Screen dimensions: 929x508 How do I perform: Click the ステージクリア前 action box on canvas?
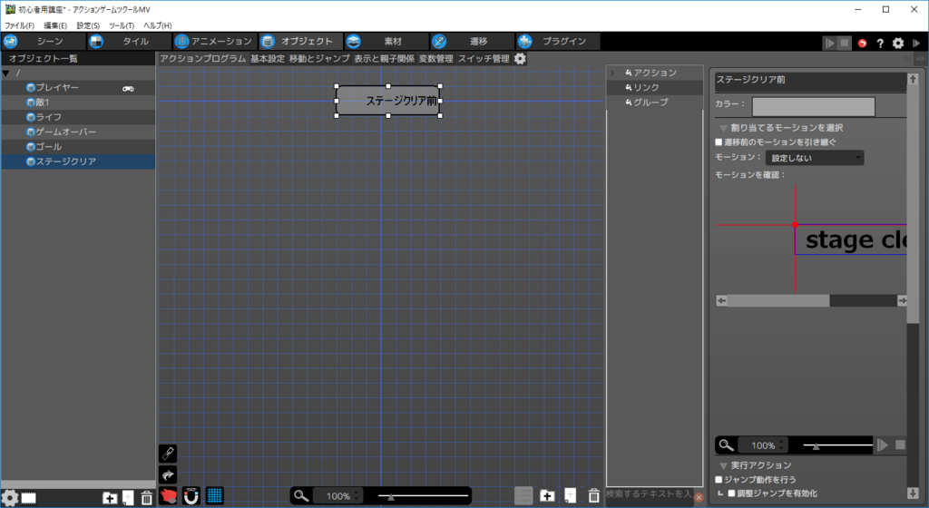click(x=388, y=101)
